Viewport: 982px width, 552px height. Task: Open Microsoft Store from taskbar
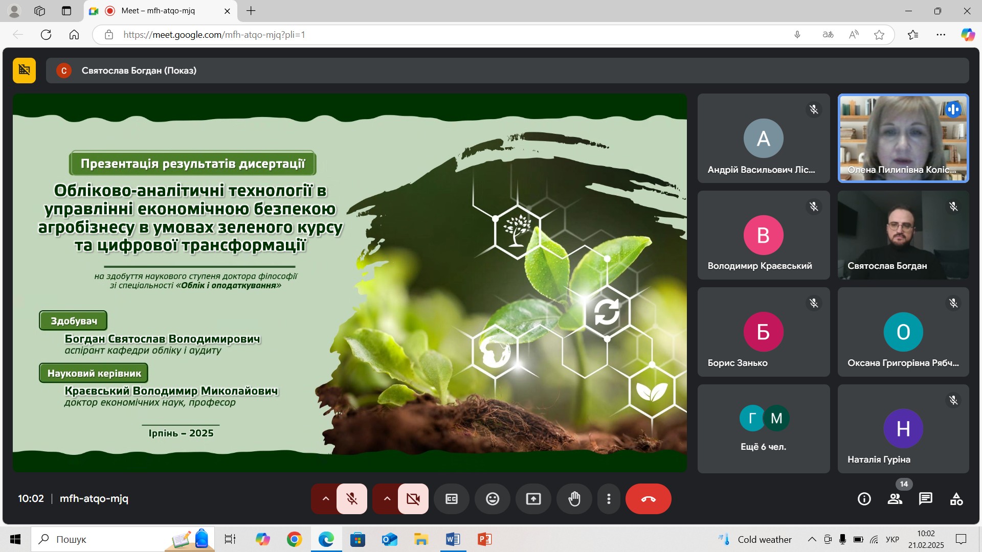(x=358, y=539)
